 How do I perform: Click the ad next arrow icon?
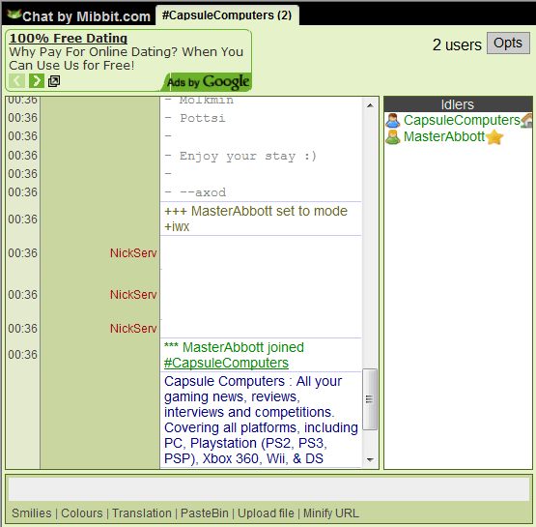[37, 81]
